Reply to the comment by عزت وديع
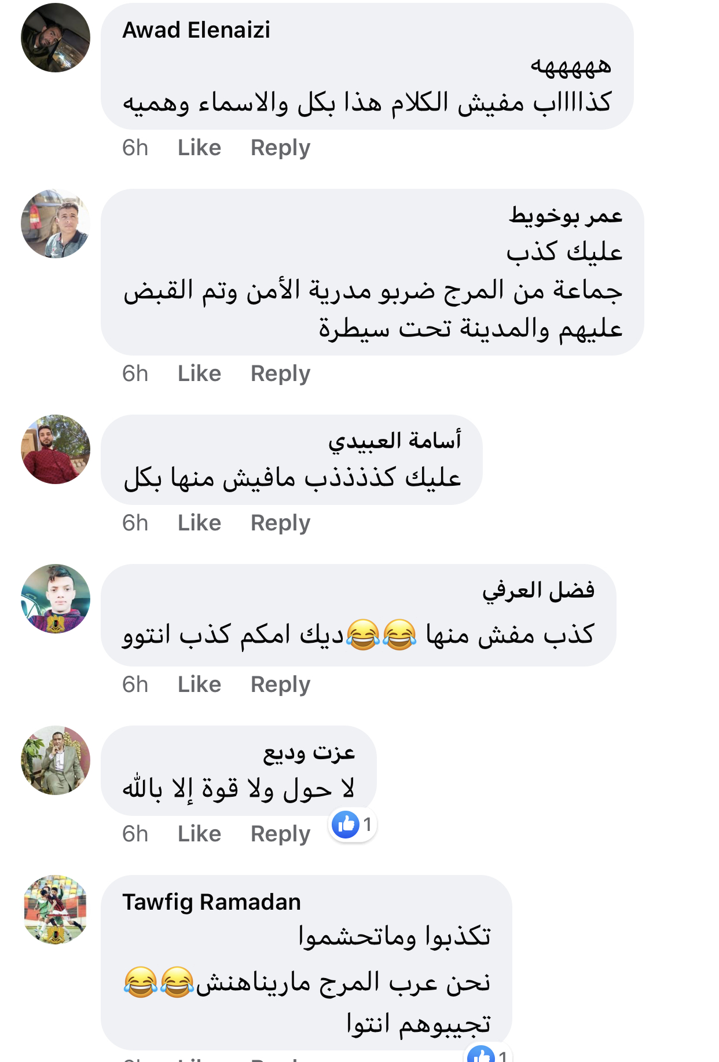The image size is (719, 1062). coord(280,834)
